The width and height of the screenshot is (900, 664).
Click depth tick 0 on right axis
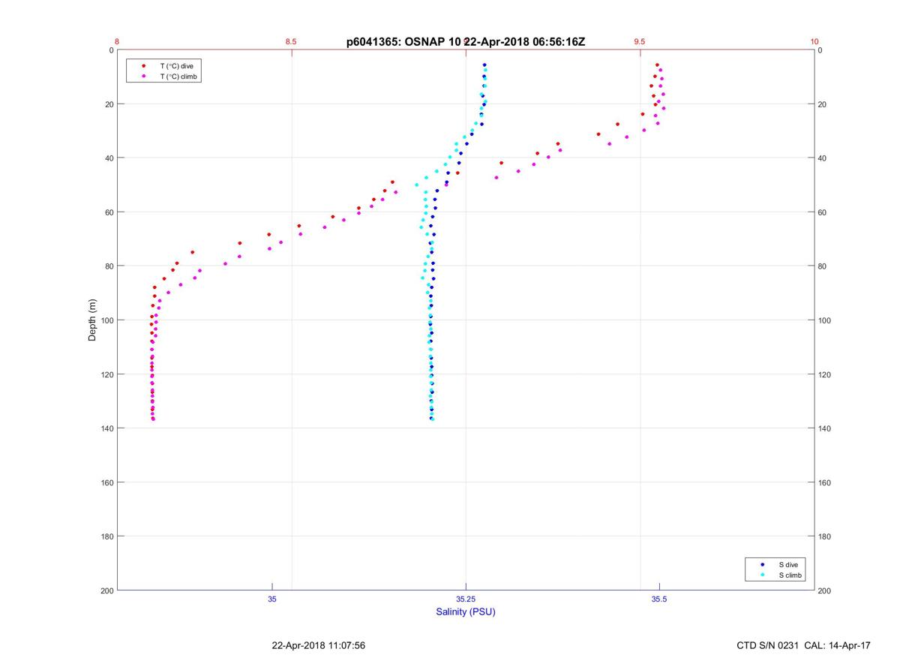[820, 50]
